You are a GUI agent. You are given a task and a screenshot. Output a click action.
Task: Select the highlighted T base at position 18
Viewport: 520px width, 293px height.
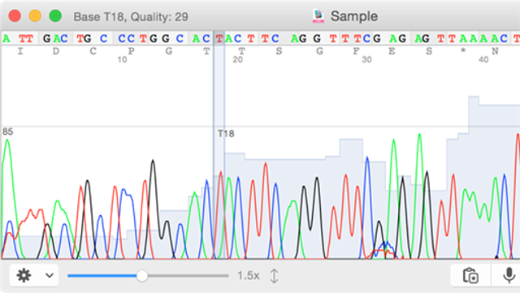pos(219,38)
